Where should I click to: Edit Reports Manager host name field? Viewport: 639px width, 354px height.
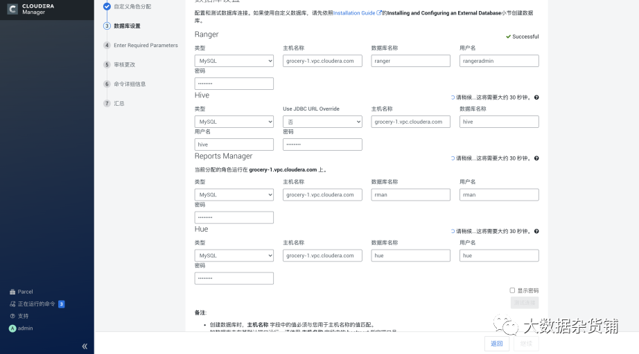322,195
